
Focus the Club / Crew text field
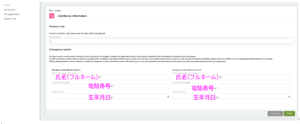pos(171,41)
